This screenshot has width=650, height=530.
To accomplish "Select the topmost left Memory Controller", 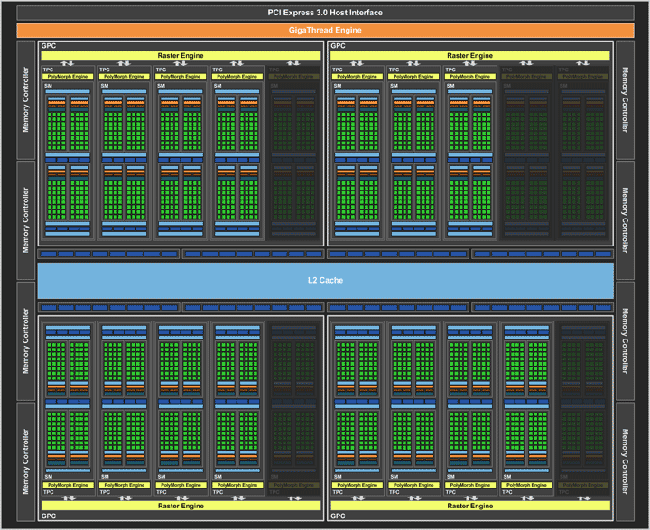I will (26, 99).
